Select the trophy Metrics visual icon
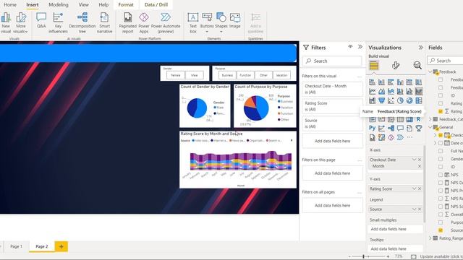 [x=418, y=129]
